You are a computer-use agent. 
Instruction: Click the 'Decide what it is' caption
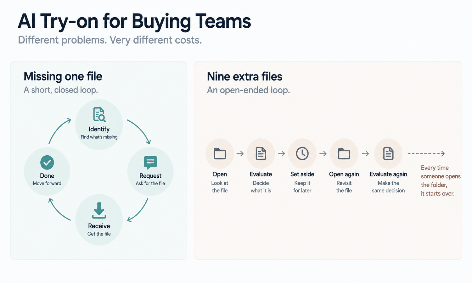(261, 187)
